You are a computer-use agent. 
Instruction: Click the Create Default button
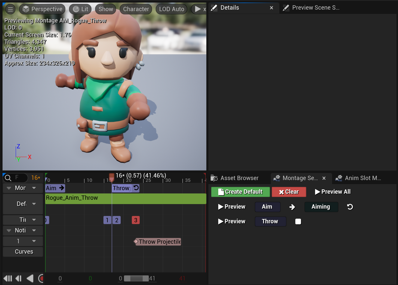point(240,192)
